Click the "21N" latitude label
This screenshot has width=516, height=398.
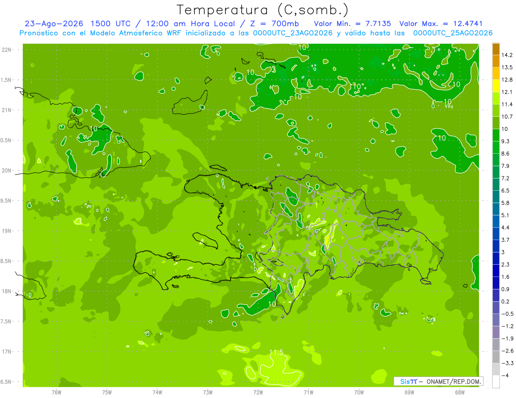(7, 110)
